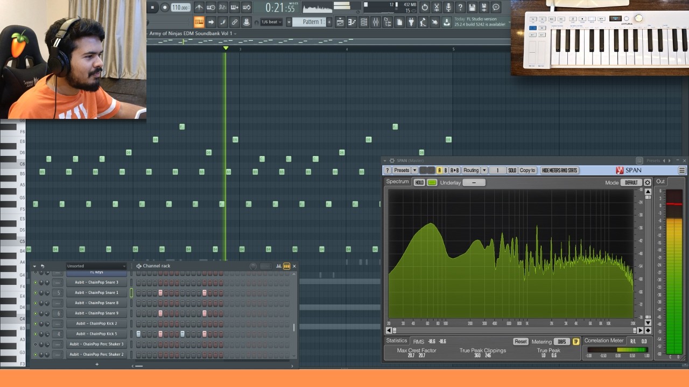
Task: Click the Channel rack vertical scrollbar
Action: click(294, 327)
